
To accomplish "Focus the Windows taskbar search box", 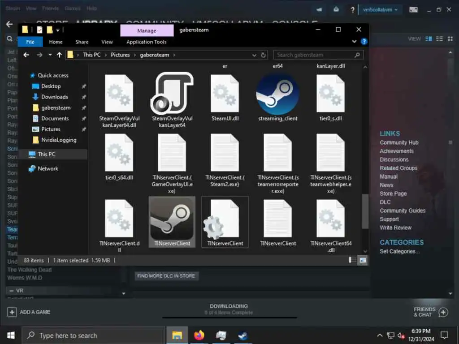I will click(x=94, y=335).
